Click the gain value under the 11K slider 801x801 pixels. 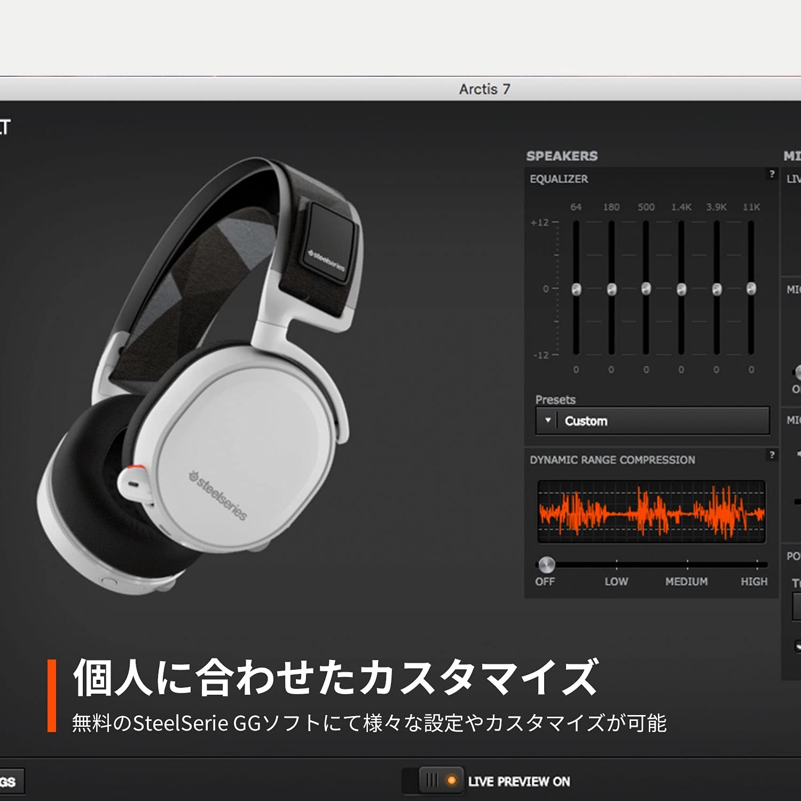(x=751, y=370)
